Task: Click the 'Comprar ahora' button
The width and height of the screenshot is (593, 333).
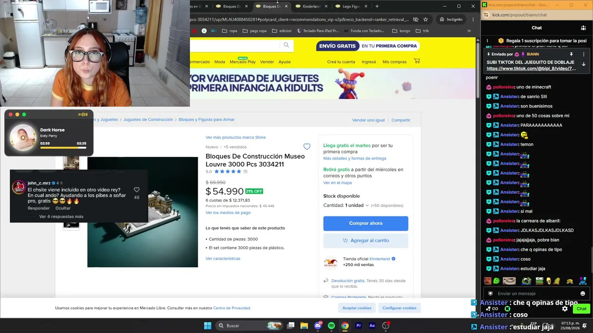Action: [366, 223]
